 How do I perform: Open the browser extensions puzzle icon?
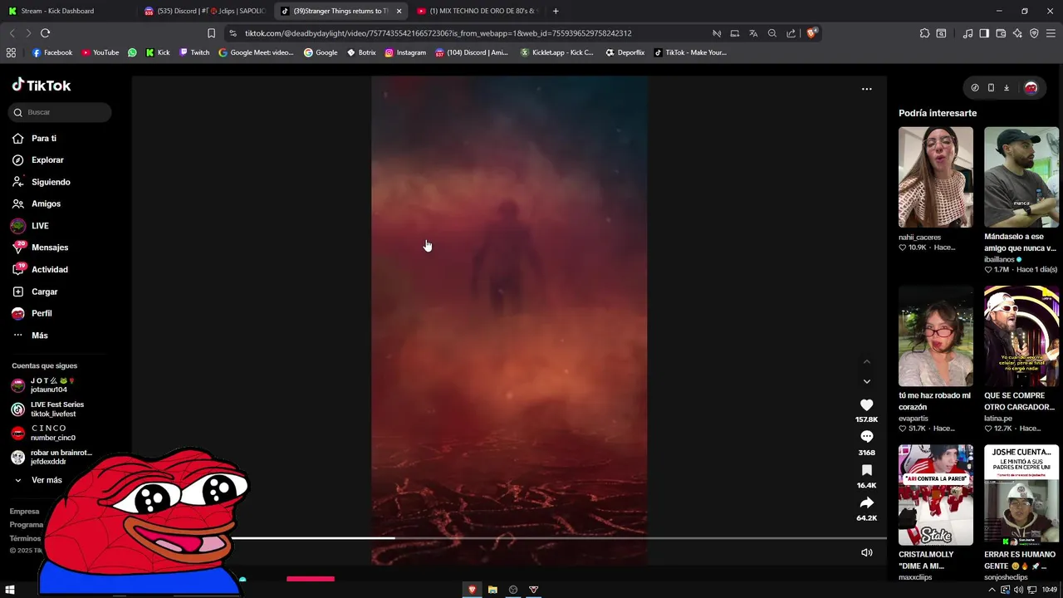click(x=924, y=33)
